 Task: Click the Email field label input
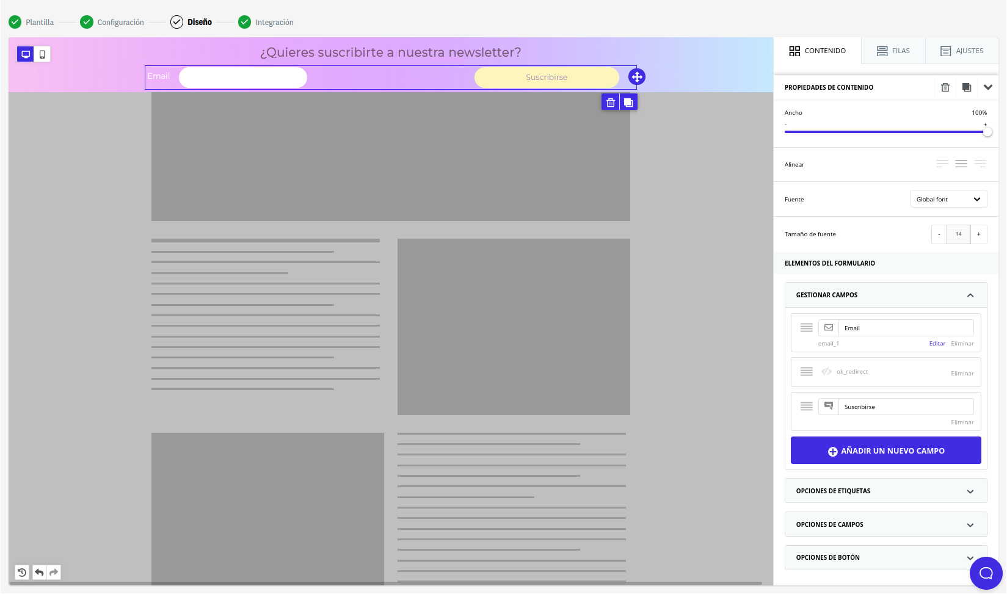coord(906,328)
